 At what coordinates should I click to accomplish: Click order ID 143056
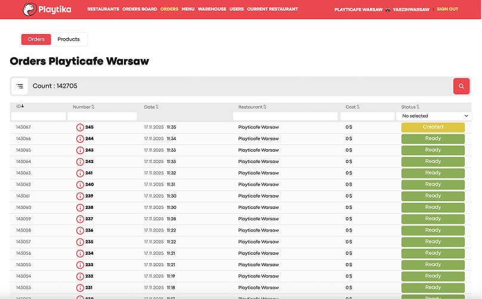tap(23, 254)
